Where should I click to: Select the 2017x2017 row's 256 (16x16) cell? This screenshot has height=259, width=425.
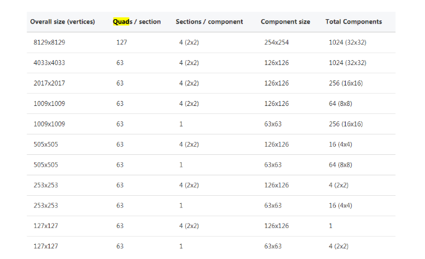pyautogui.click(x=346, y=83)
